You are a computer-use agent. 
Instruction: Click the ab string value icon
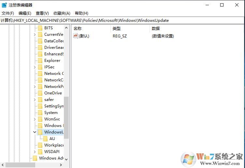pos(76,36)
